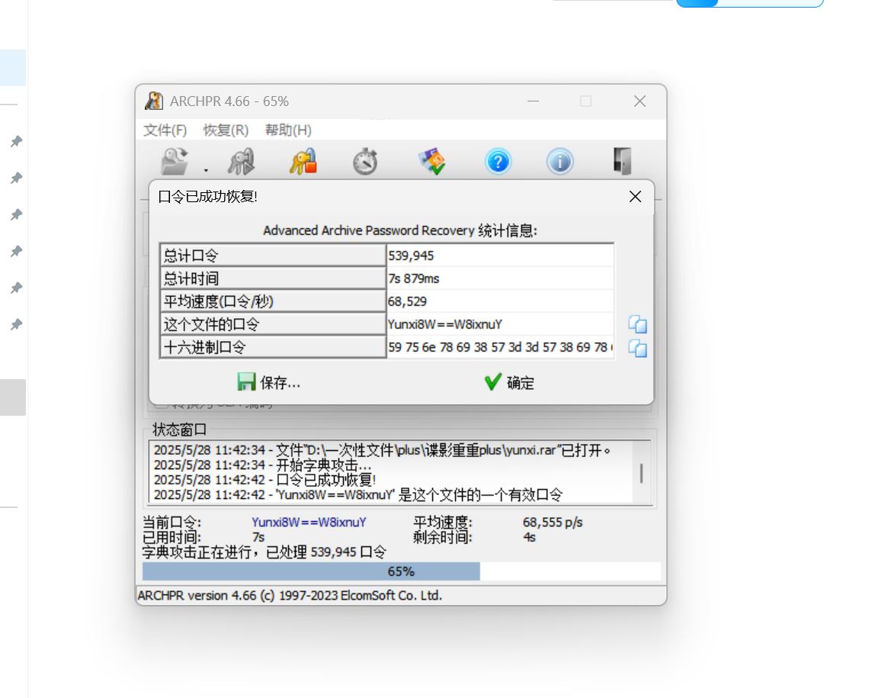Click the 开始字典攻击 log line

tap(263, 465)
